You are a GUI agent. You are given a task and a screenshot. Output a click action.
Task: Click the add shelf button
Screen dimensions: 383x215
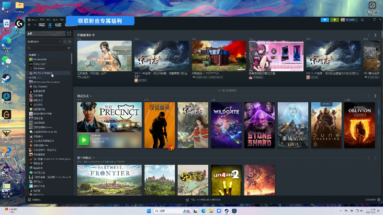(x=227, y=91)
